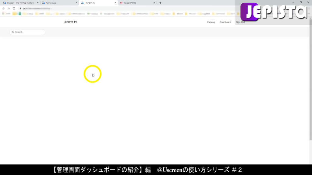
Task: Click the magnifier icon in Search box
Action: click(x=13, y=32)
